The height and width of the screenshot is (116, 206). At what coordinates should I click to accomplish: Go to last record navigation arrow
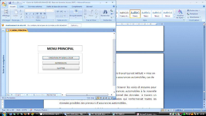[x=27, y=95]
